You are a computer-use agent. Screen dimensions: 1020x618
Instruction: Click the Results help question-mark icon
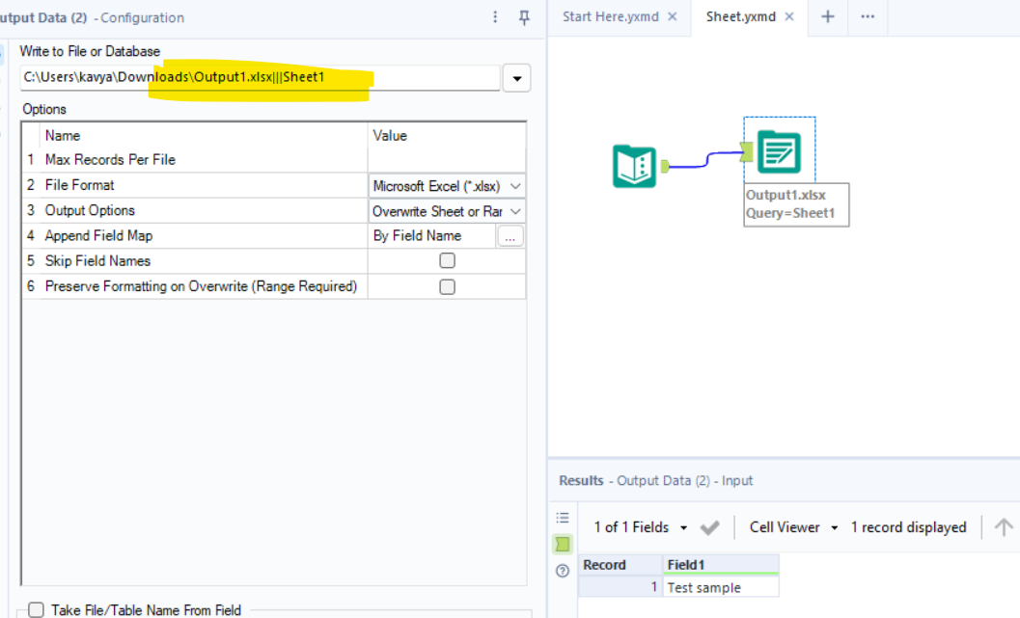coord(563,571)
